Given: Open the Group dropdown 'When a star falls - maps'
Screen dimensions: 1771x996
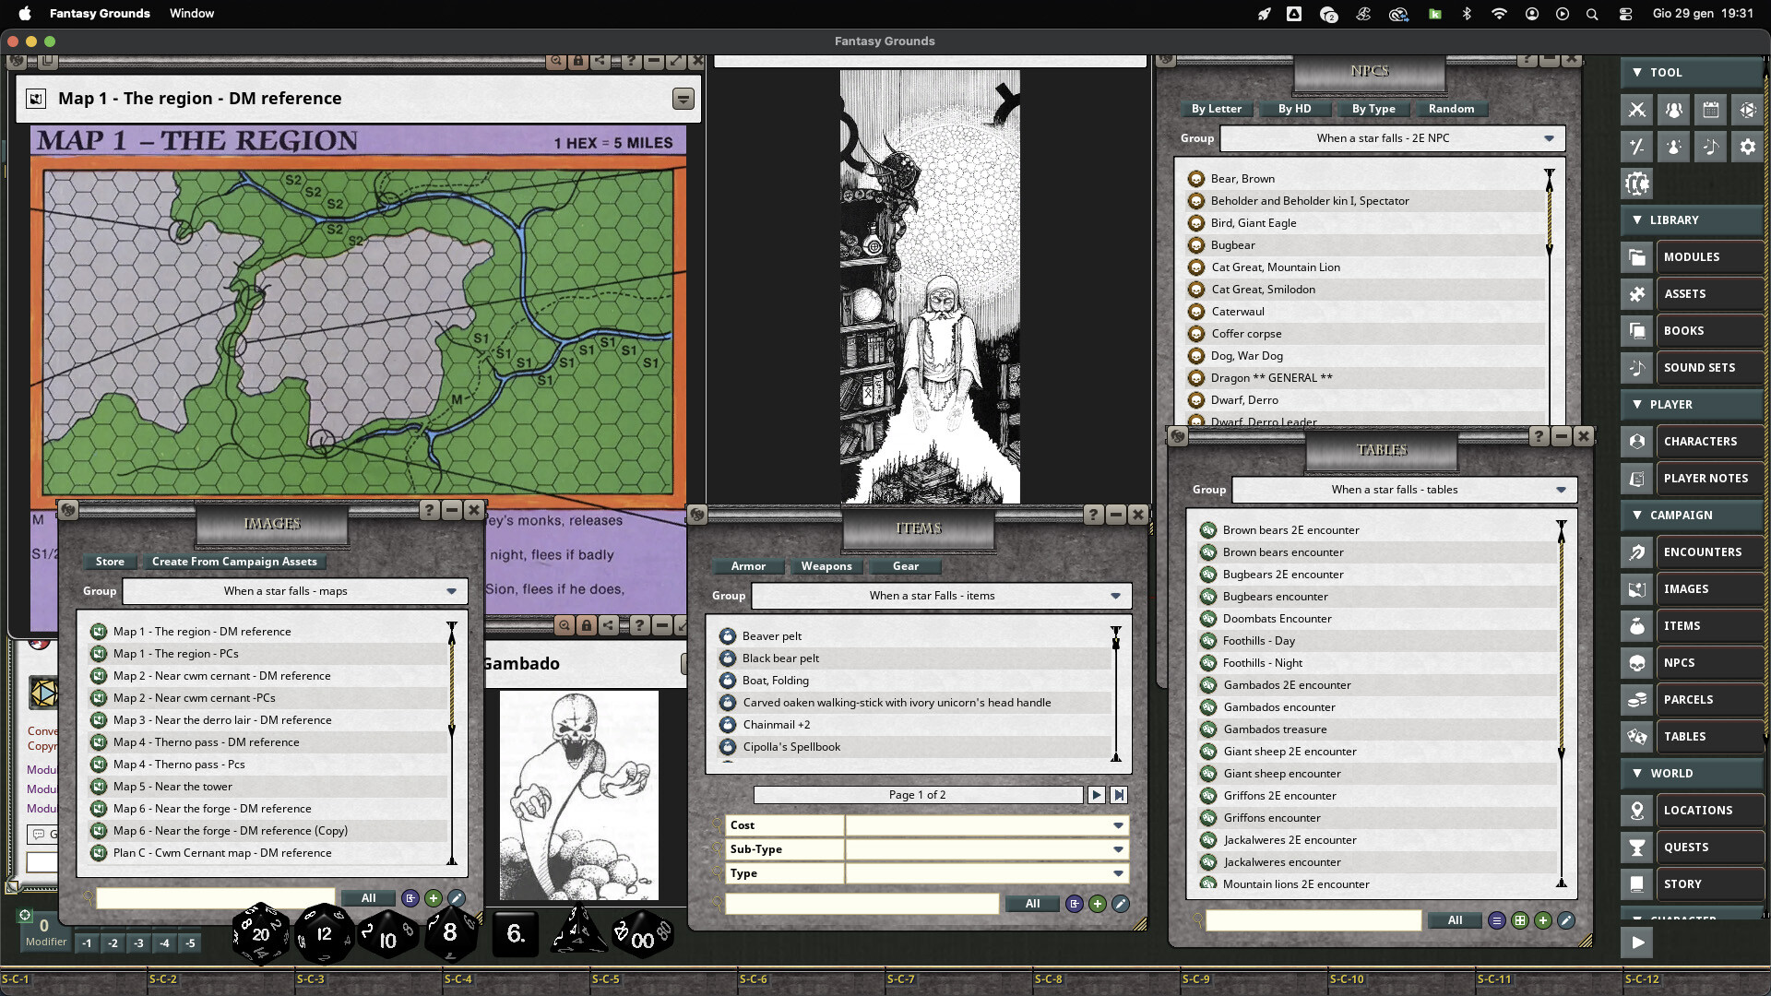Looking at the screenshot, I should point(293,591).
